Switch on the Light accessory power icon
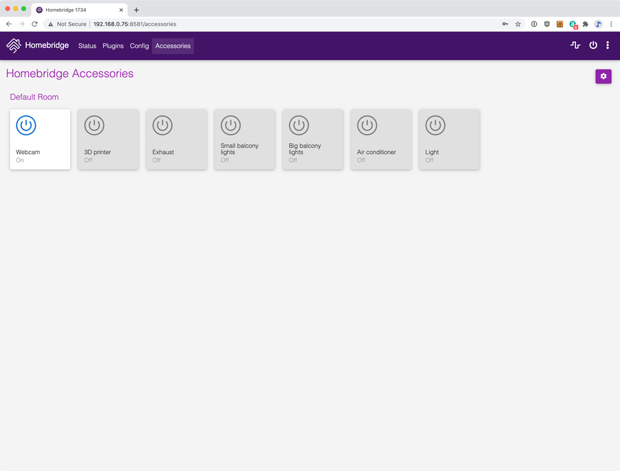The height and width of the screenshot is (471, 620). tap(435, 125)
